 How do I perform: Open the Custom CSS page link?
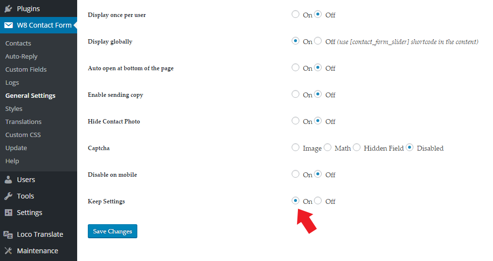[x=23, y=135]
